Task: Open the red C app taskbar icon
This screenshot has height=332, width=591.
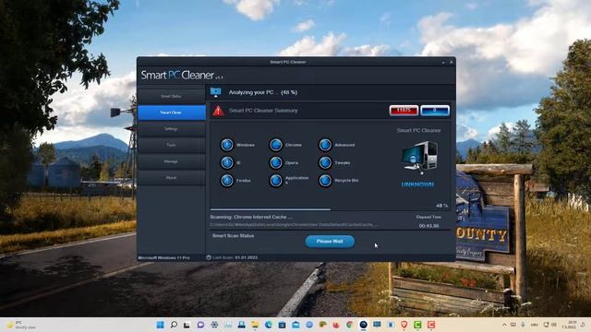Action: (431, 325)
